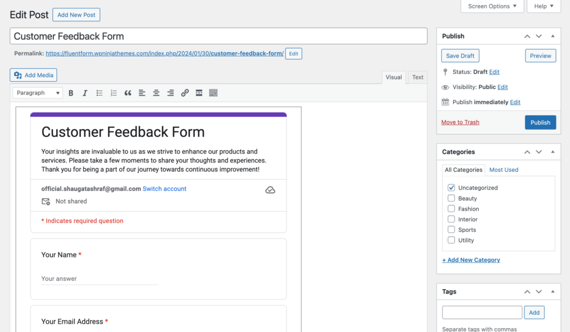Select the All Categories tab
This screenshot has width=570, height=332.
tap(464, 170)
